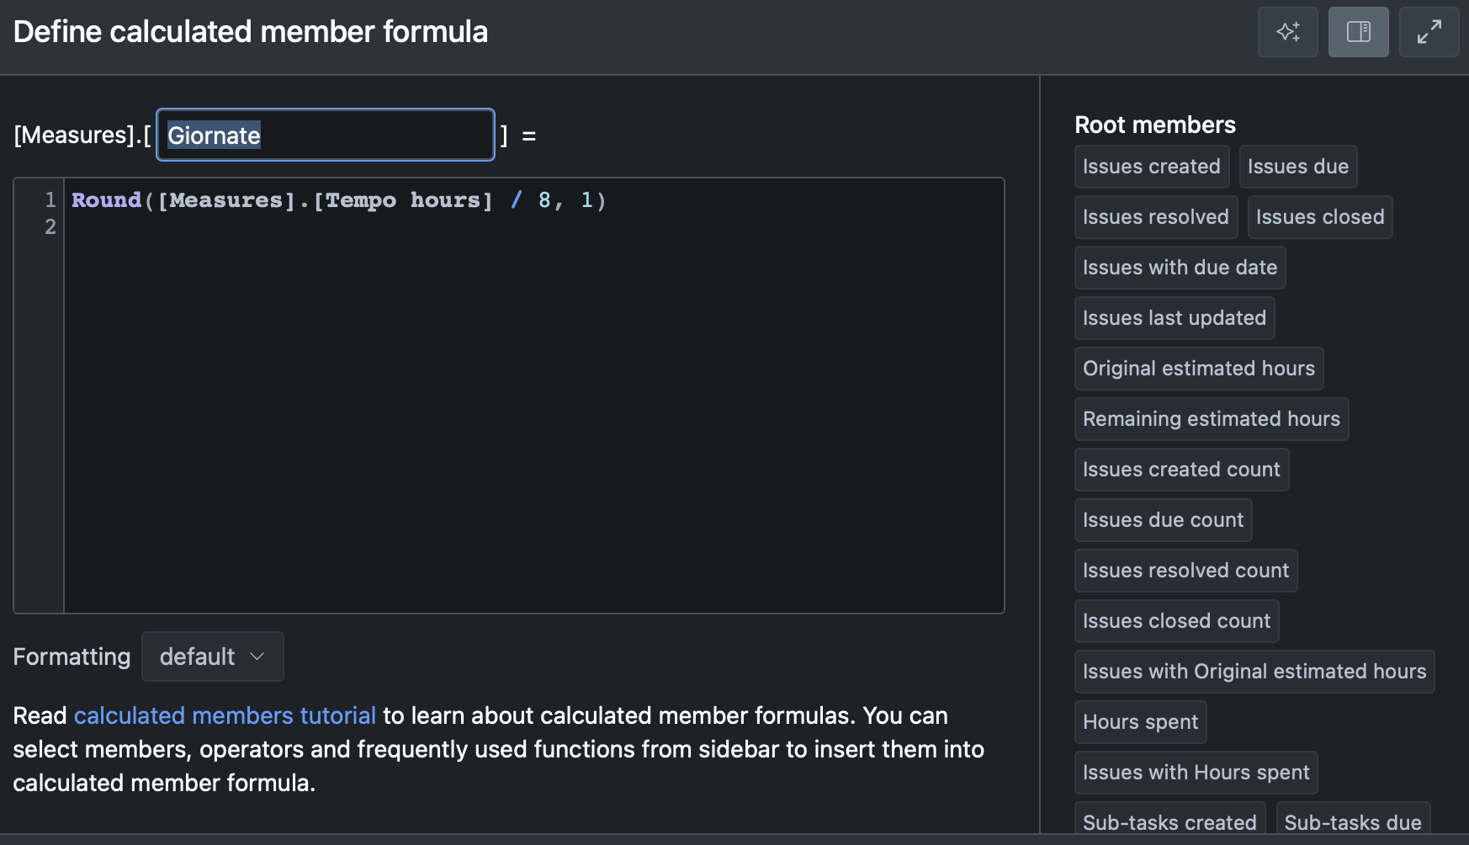Add Remaining estimated hours to formula

[1211, 419]
